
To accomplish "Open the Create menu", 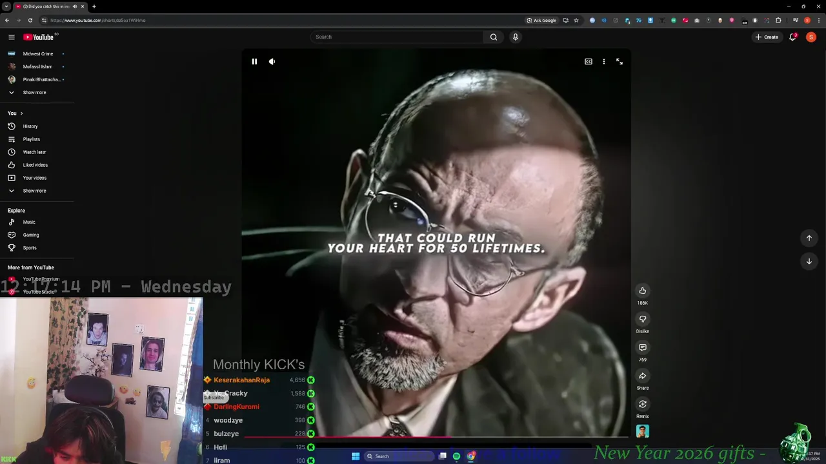I will (767, 37).
